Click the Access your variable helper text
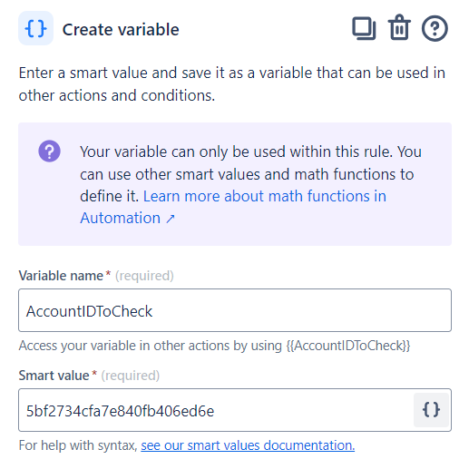The height and width of the screenshot is (469, 459). click(x=214, y=346)
